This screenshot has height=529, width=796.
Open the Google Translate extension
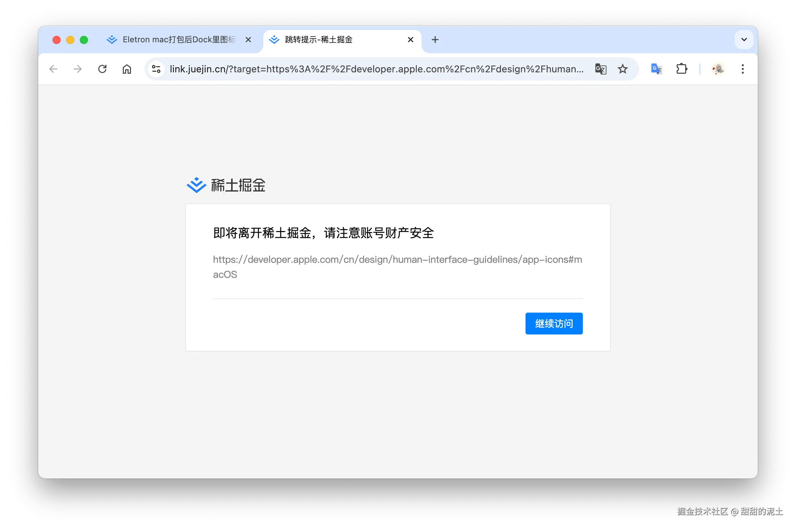[656, 69]
